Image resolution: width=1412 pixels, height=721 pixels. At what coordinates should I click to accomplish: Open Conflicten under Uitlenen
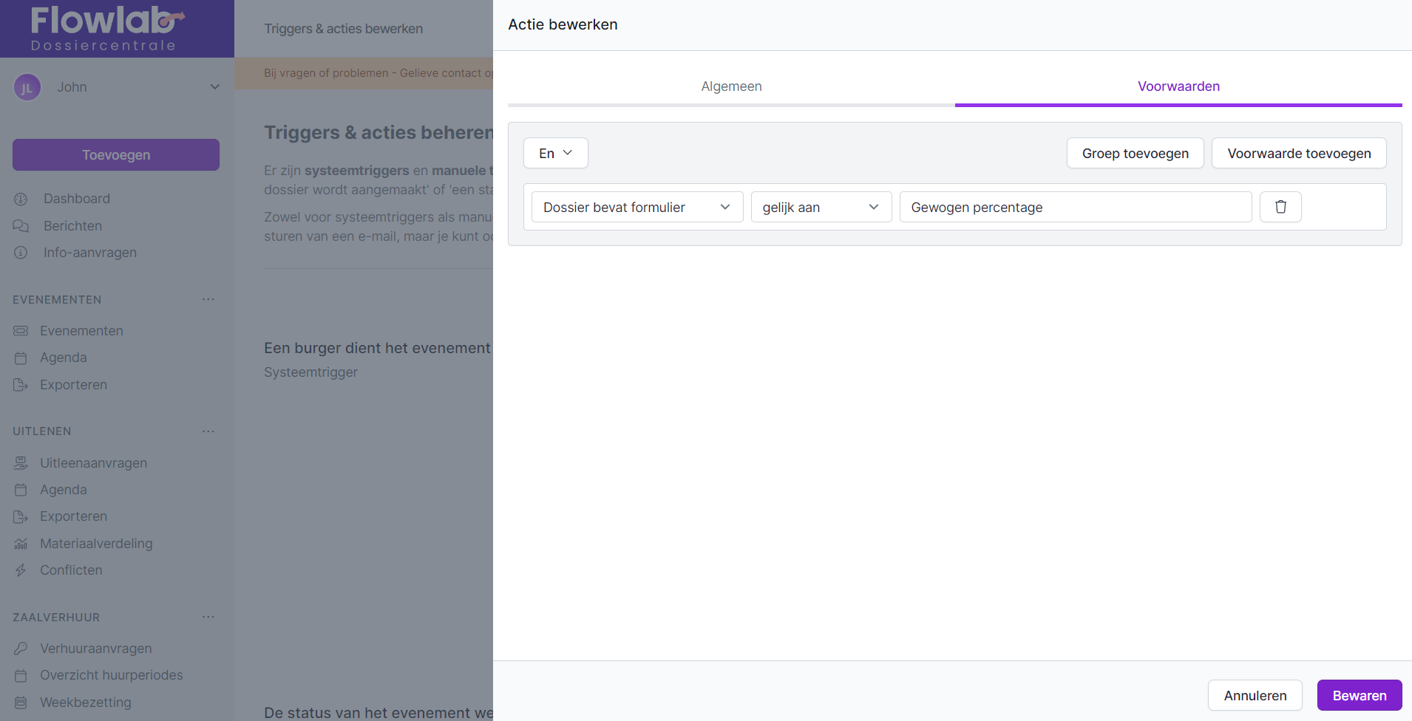pyautogui.click(x=71, y=570)
